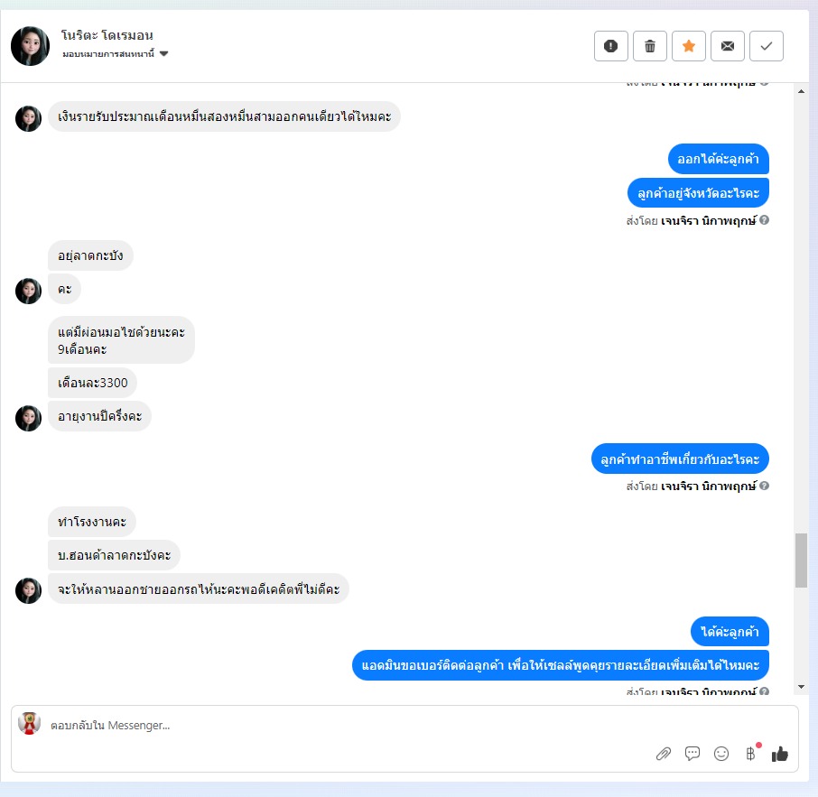Open customer profile picture in header
818x797 pixels.
tap(31, 46)
